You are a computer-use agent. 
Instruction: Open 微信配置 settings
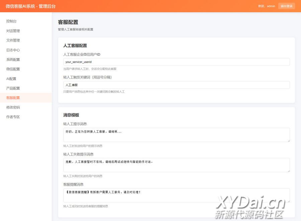point(13,69)
